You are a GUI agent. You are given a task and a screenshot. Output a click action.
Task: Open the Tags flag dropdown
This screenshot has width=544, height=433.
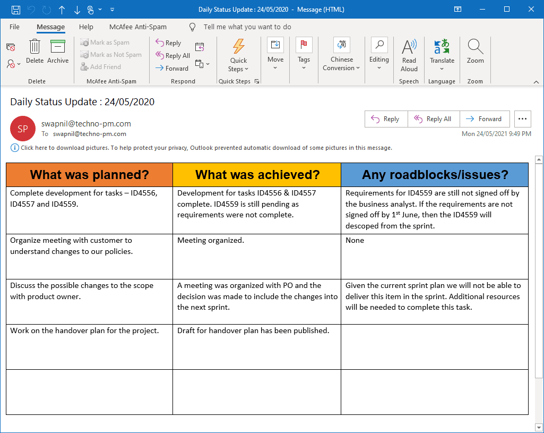(304, 54)
